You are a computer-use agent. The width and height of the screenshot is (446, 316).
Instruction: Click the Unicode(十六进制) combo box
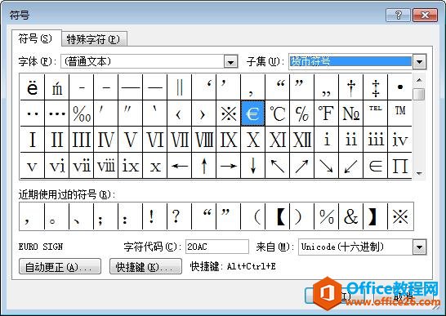(363, 247)
